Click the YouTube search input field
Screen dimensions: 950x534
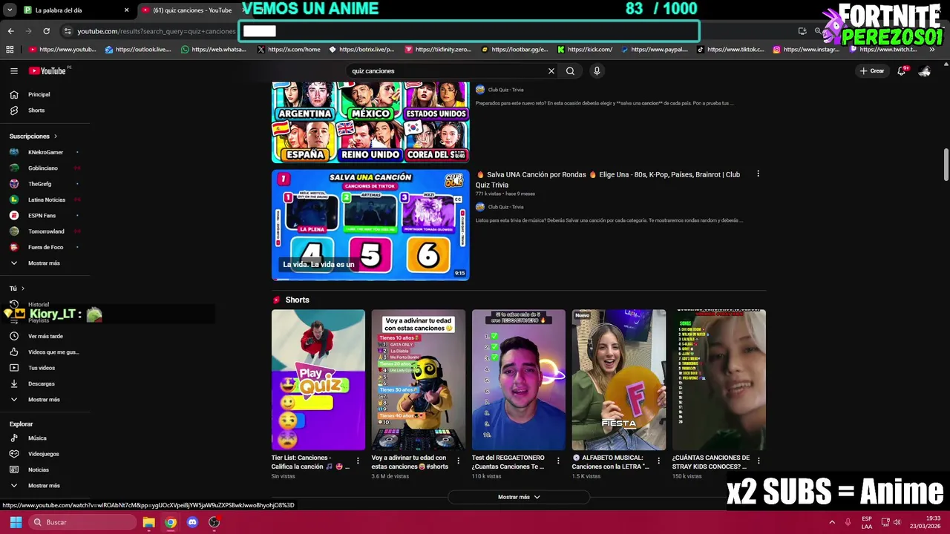[447, 71]
